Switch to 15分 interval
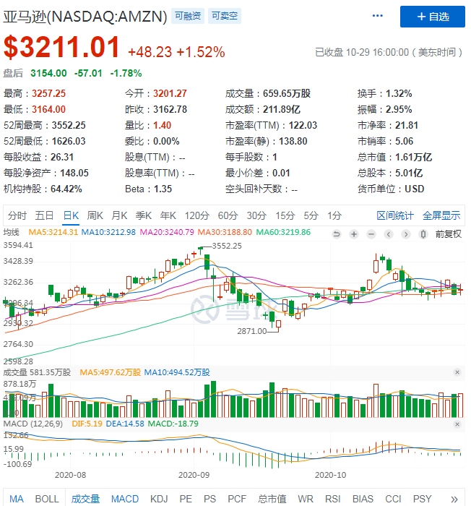Screen dimensions: 471x506 pos(285,215)
